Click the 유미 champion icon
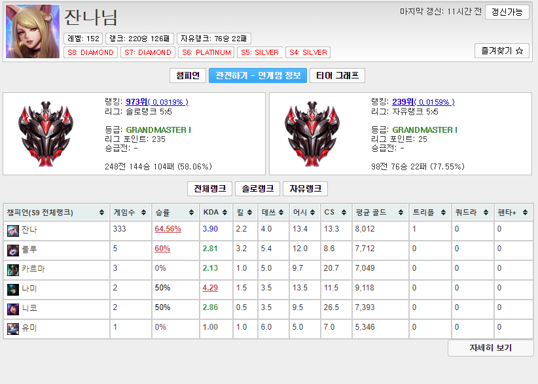Viewport: 538px width, 384px height. click(13, 327)
